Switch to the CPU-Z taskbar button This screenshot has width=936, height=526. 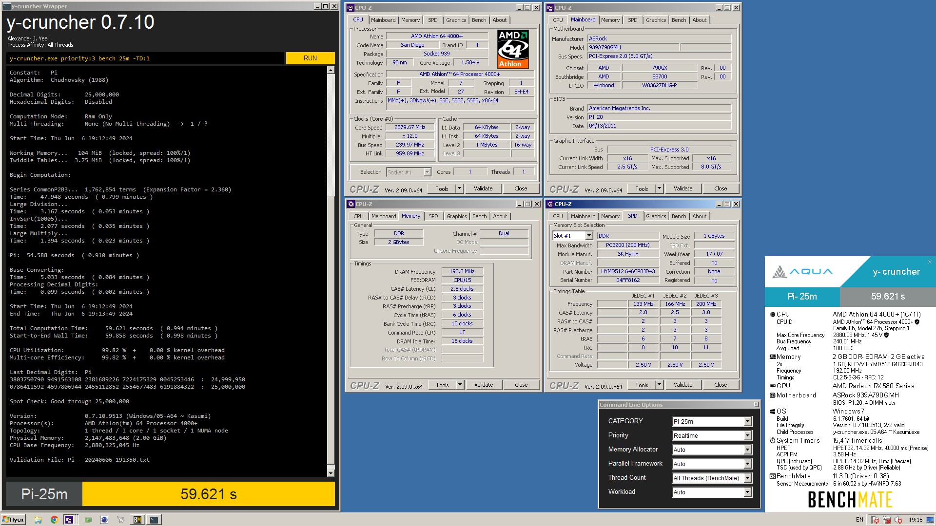coord(69,520)
